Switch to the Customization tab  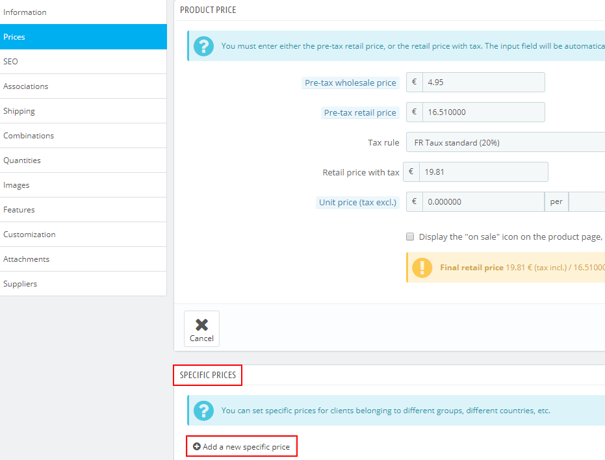[83, 235]
